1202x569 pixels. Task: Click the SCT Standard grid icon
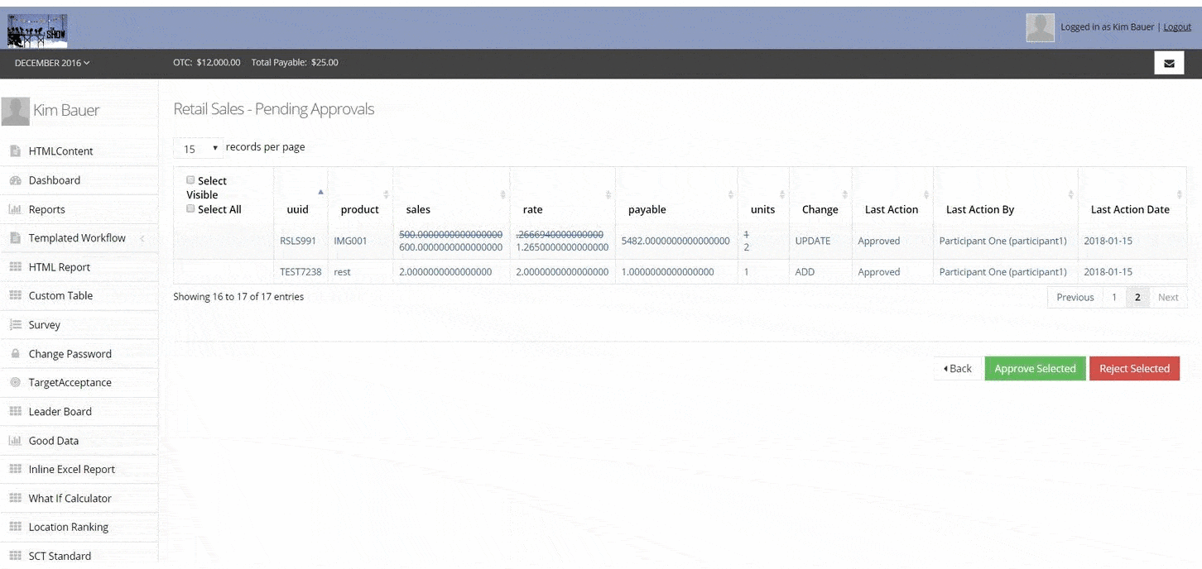pos(15,556)
